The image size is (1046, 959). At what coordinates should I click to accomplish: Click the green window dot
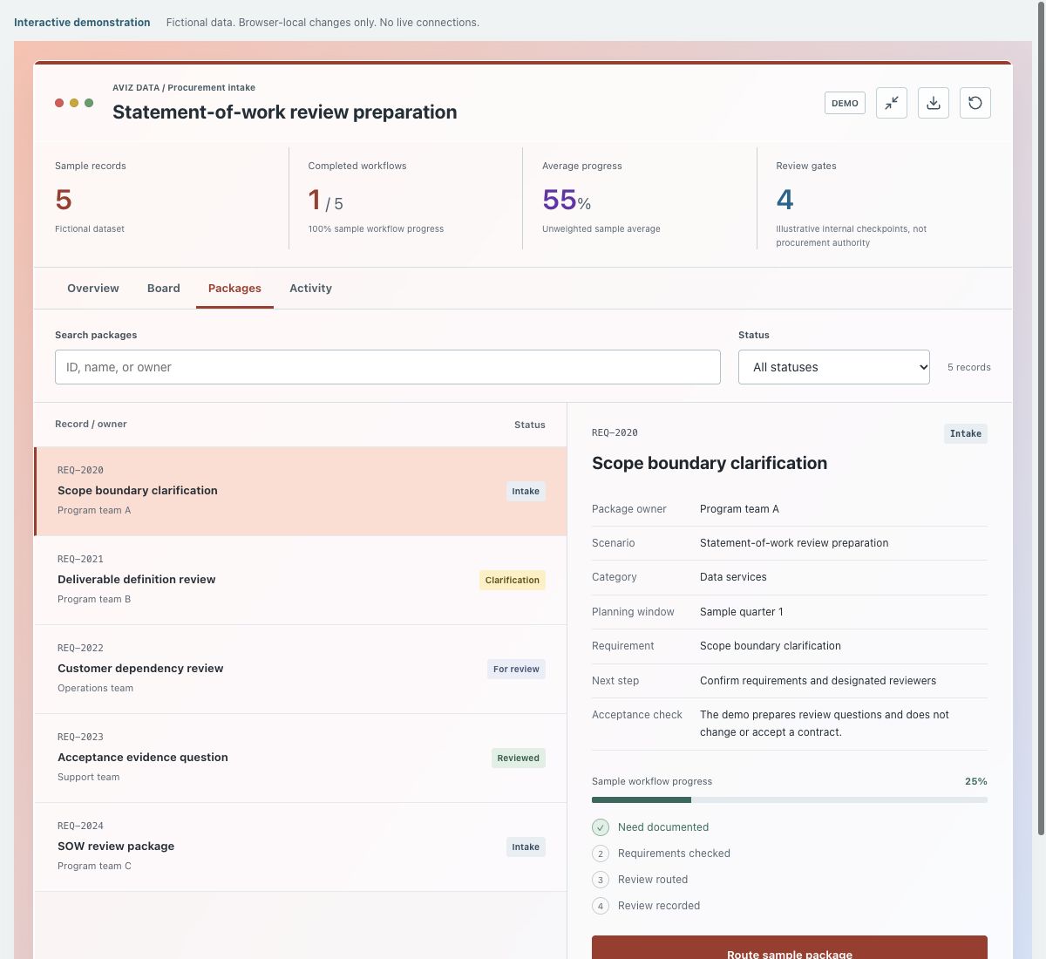click(x=89, y=103)
